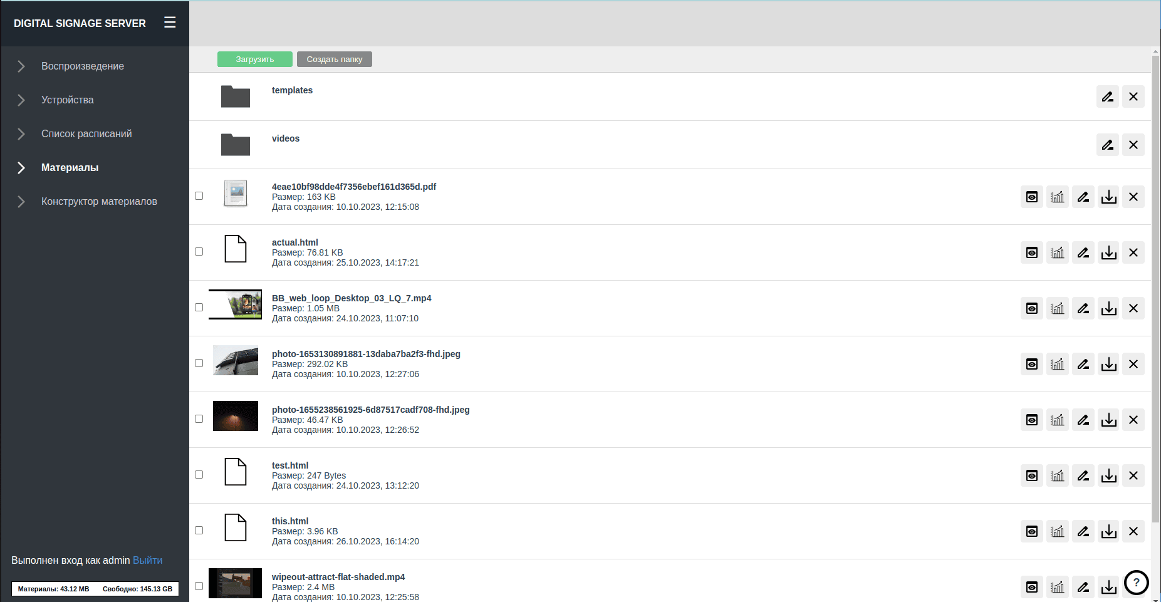Select checkbox for actual.html
1161x602 pixels.
(x=199, y=252)
